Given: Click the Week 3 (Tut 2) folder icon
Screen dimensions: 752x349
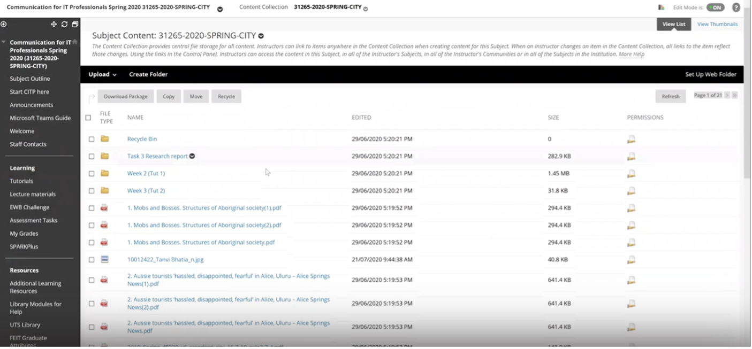Looking at the screenshot, I should tap(105, 190).
